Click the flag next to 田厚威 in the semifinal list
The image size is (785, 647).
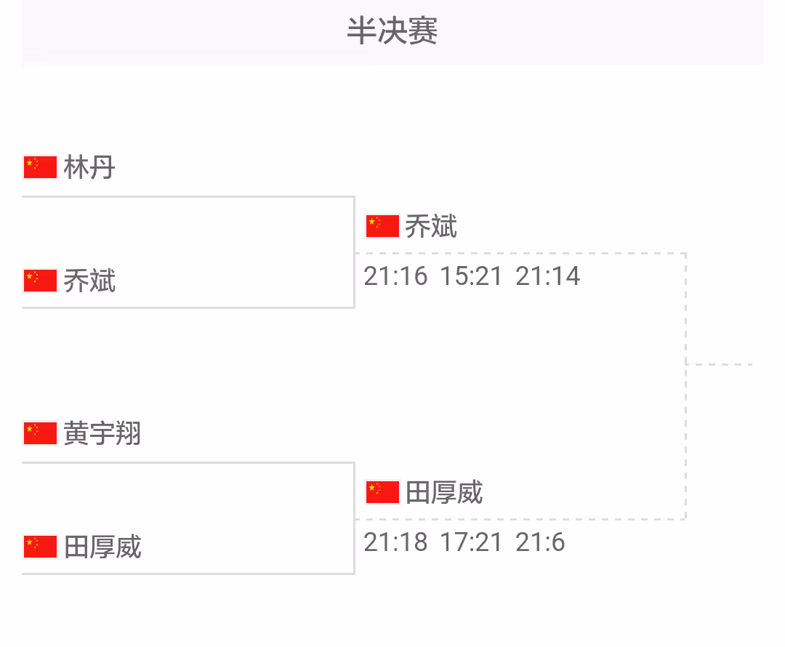pos(40,547)
